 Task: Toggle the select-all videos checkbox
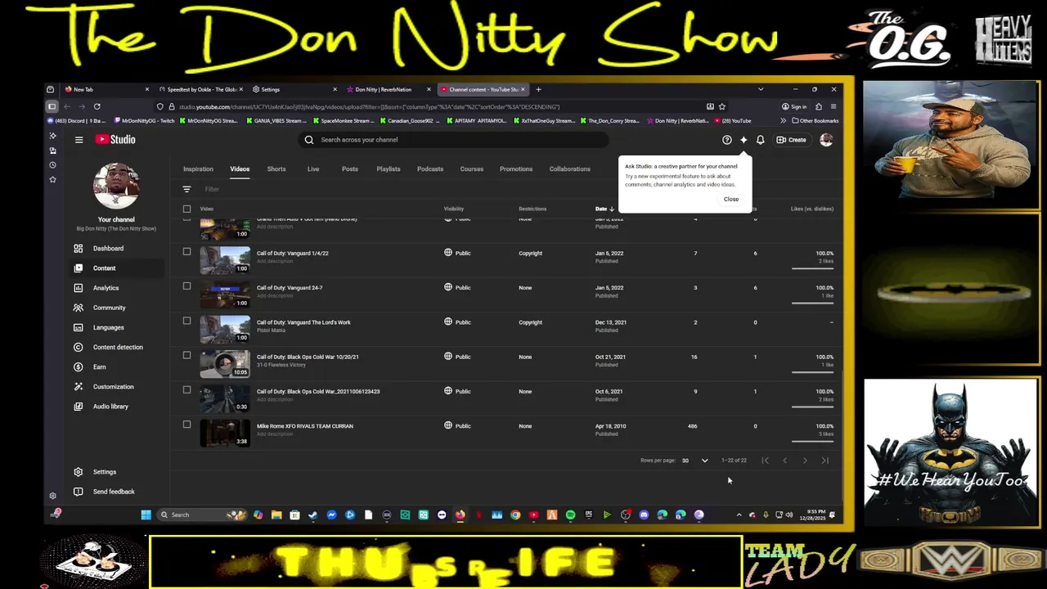pyautogui.click(x=186, y=209)
